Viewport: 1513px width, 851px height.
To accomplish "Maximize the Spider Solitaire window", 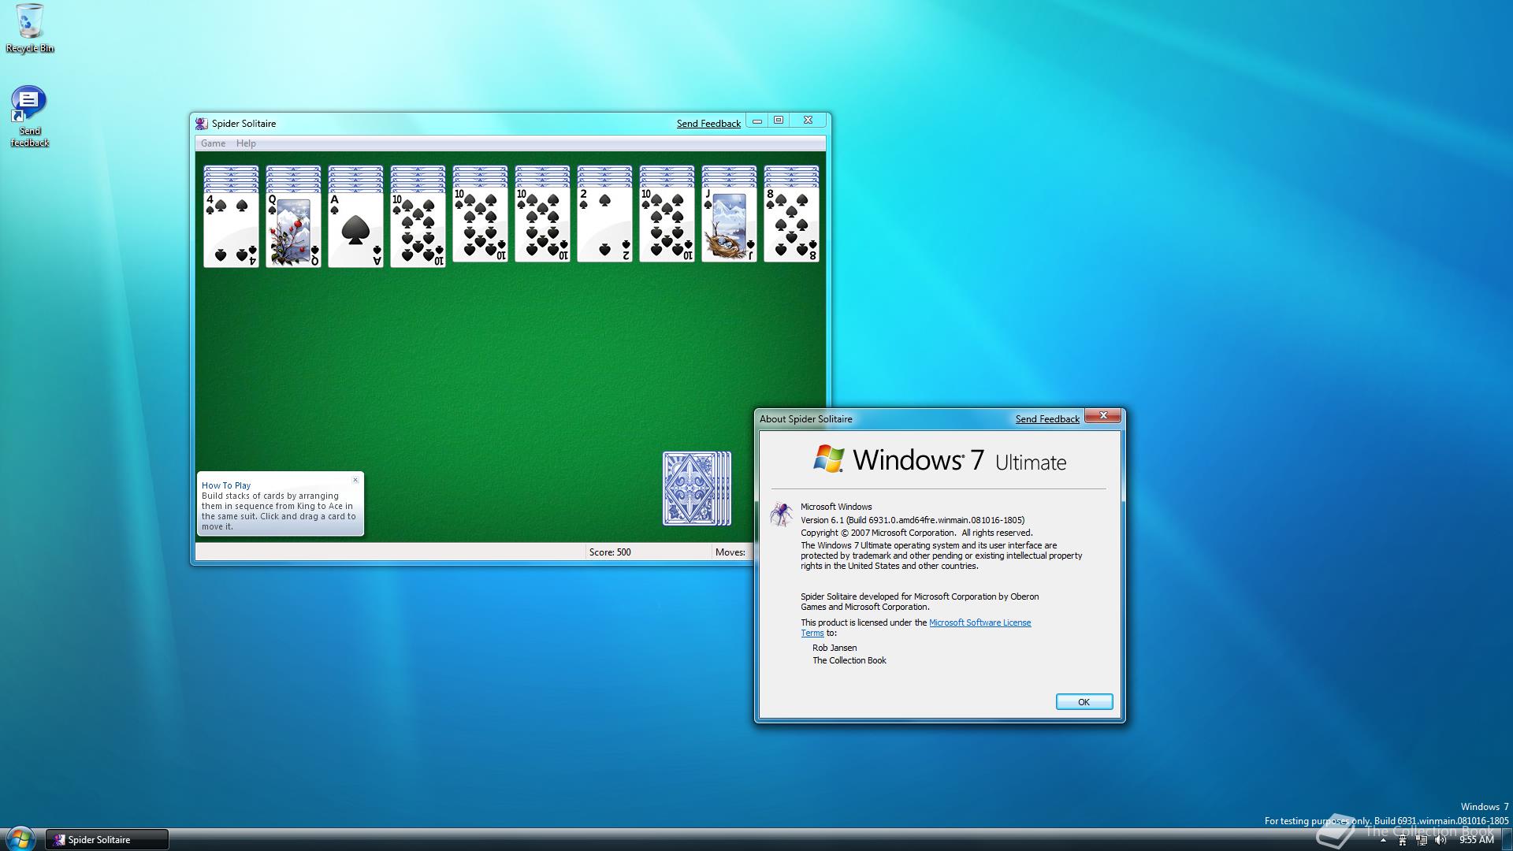I will pos(779,121).
